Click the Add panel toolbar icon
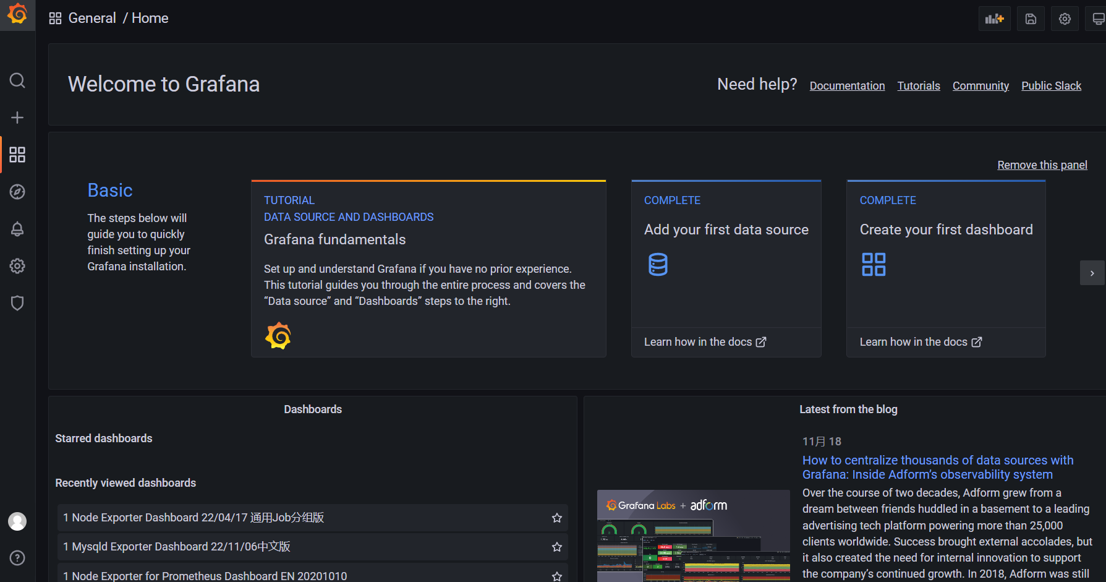The width and height of the screenshot is (1106, 582). pos(995,19)
